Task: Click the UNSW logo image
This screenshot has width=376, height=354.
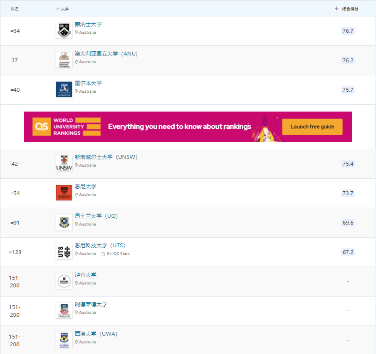Action: pyautogui.click(x=64, y=163)
